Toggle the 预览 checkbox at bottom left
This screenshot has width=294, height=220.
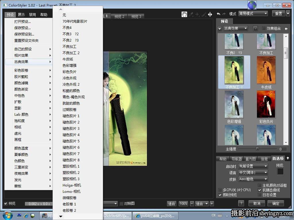pos(6,204)
